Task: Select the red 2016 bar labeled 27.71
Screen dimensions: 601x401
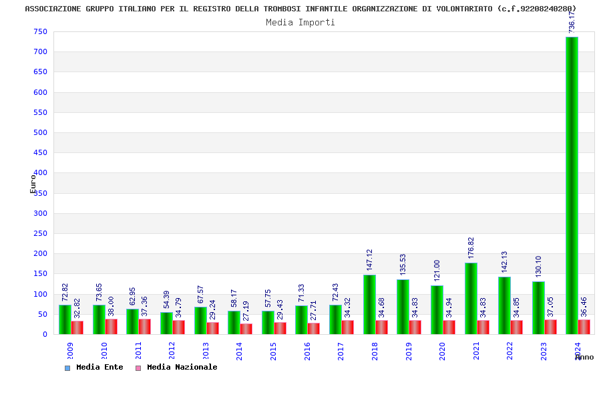Action: [314, 329]
